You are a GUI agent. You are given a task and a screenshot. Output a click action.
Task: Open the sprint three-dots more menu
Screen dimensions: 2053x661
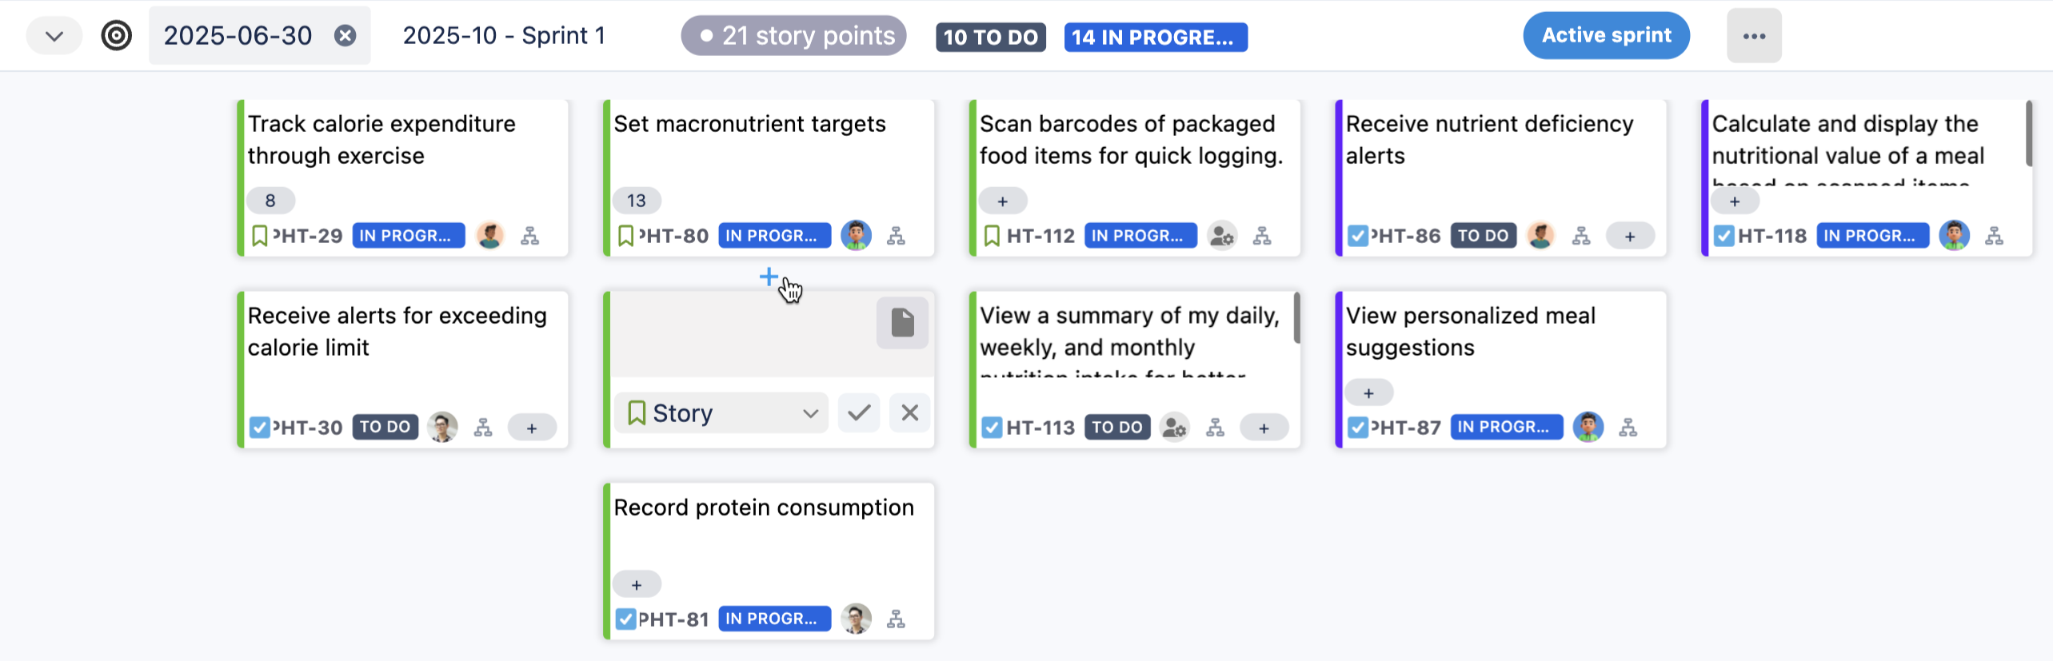[x=1753, y=36]
